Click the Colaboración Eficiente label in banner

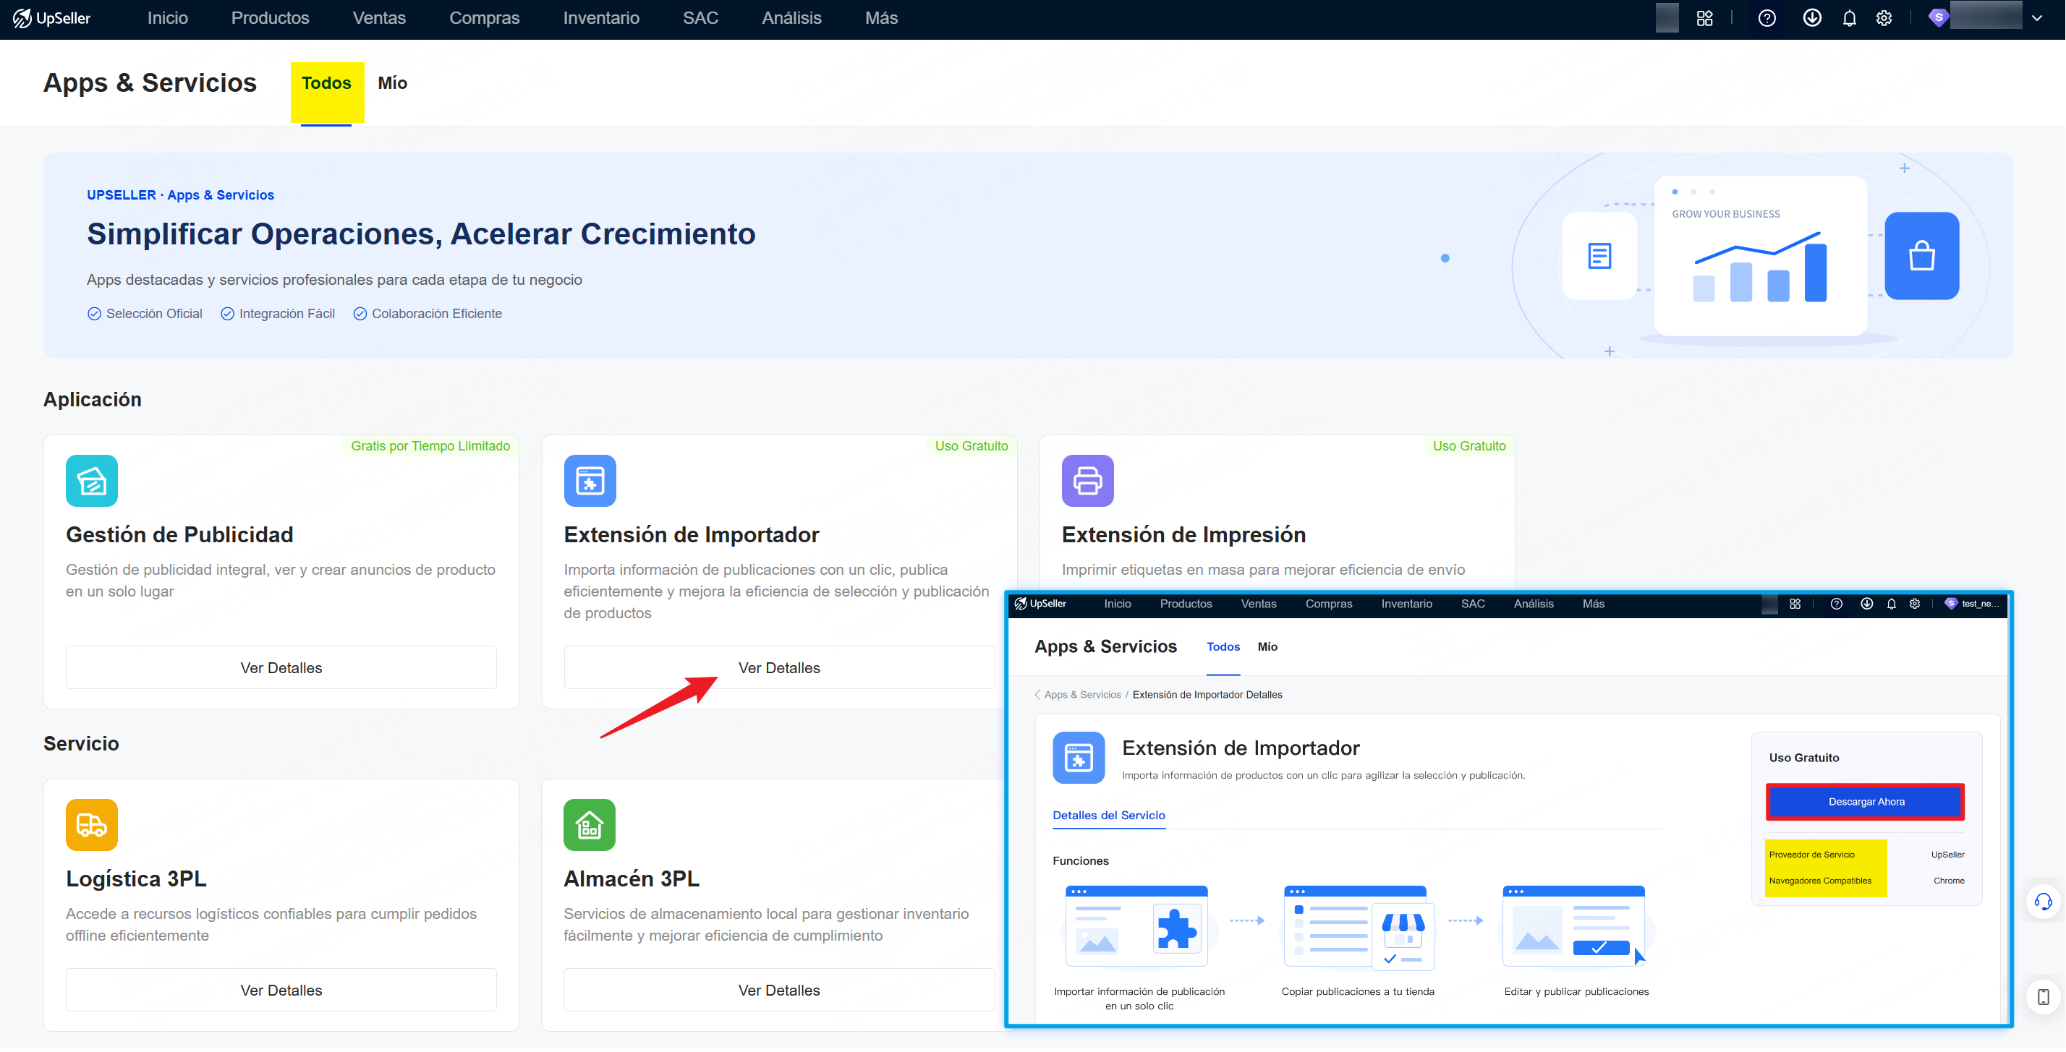tap(437, 314)
